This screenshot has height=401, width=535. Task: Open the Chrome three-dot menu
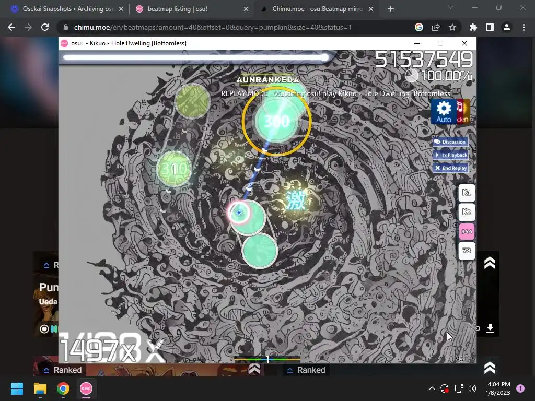coord(524,27)
